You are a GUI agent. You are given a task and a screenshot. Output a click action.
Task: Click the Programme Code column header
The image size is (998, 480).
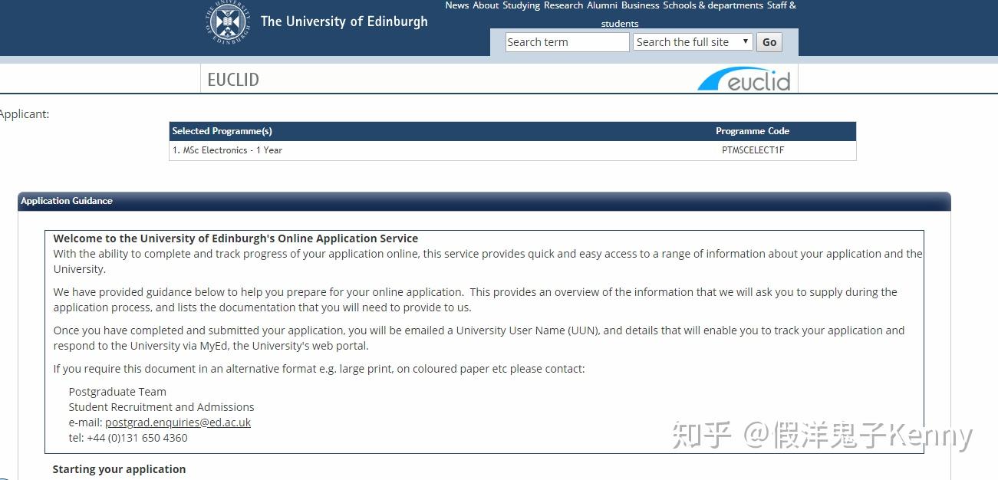753,130
